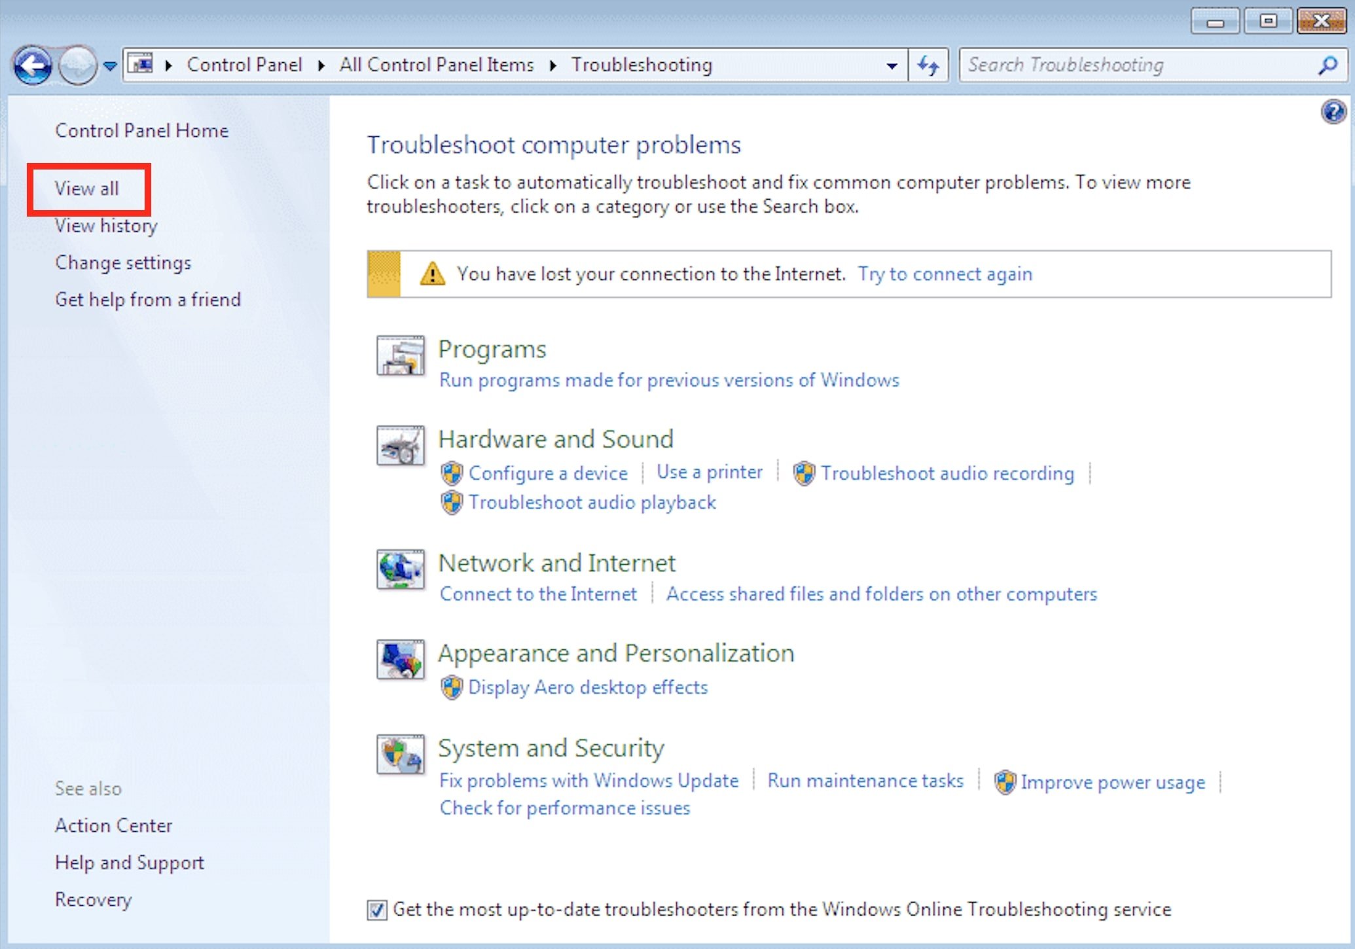Screen dimensions: 1355x949
Task: Open Action Center under See also
Action: (x=114, y=826)
